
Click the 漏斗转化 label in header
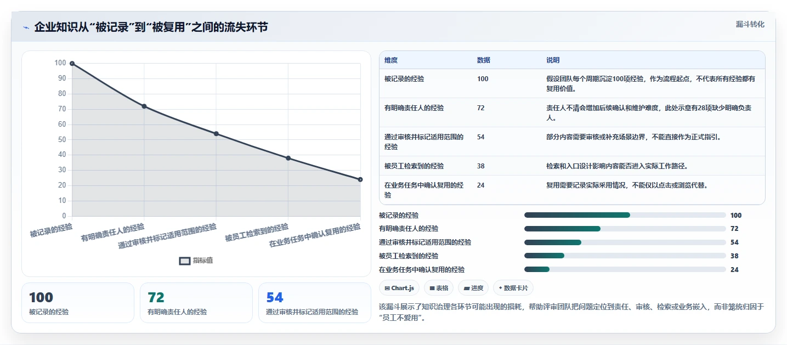click(x=750, y=24)
